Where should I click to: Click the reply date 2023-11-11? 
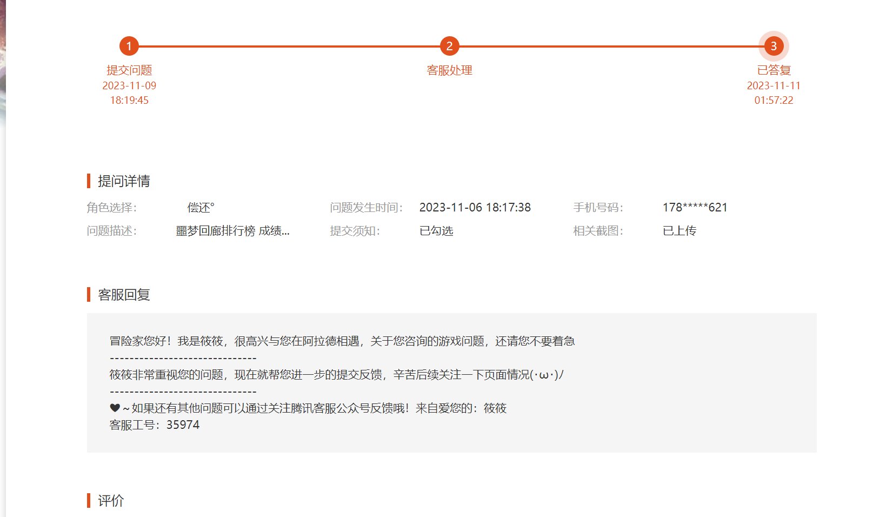pos(774,85)
